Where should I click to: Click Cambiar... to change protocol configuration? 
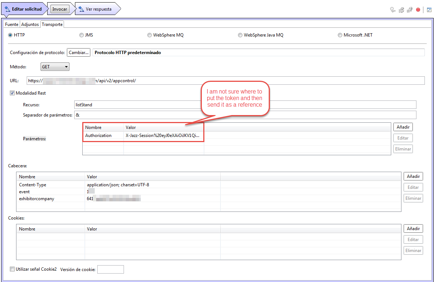pyautogui.click(x=78, y=52)
